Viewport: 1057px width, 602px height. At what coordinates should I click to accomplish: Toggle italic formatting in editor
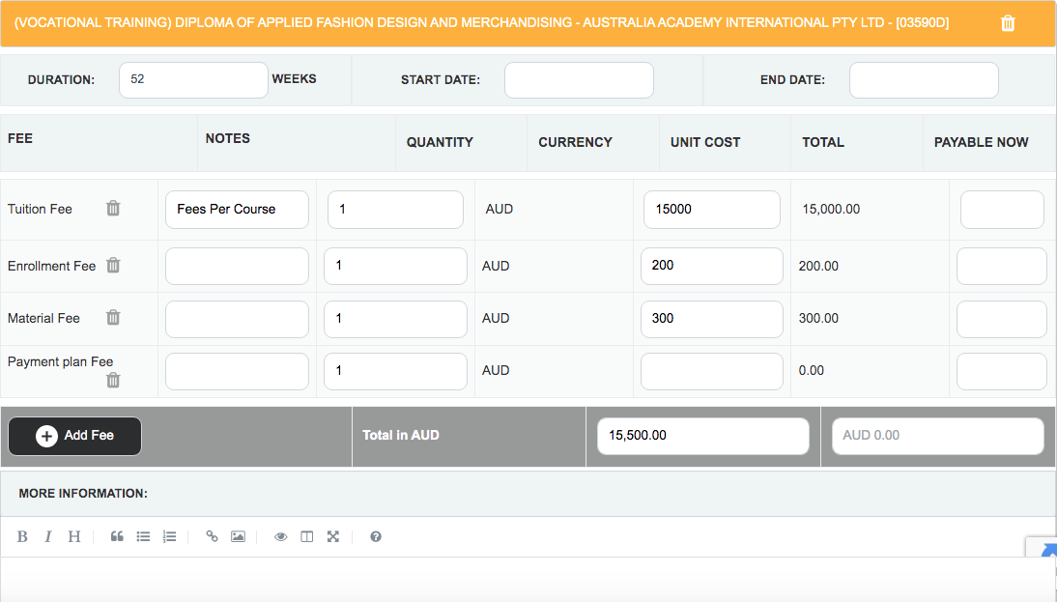[x=48, y=536]
